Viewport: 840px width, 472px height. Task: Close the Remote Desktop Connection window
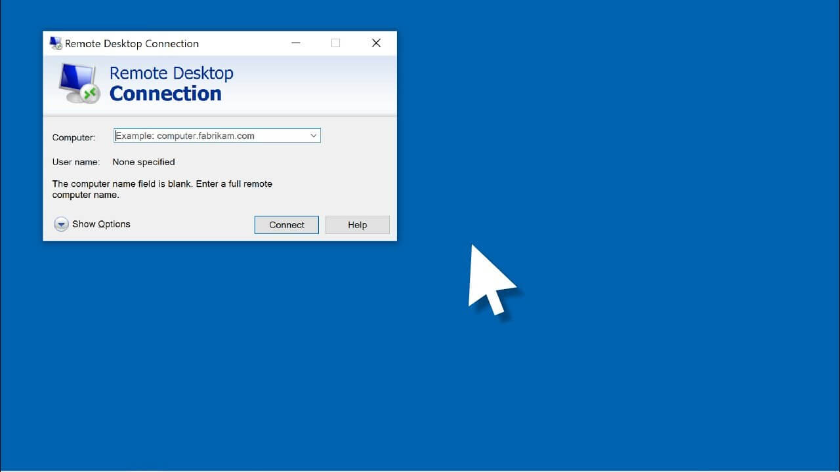pos(376,43)
